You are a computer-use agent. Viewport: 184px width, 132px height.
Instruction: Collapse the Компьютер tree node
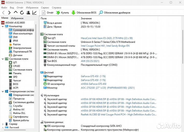(x=3, y=26)
